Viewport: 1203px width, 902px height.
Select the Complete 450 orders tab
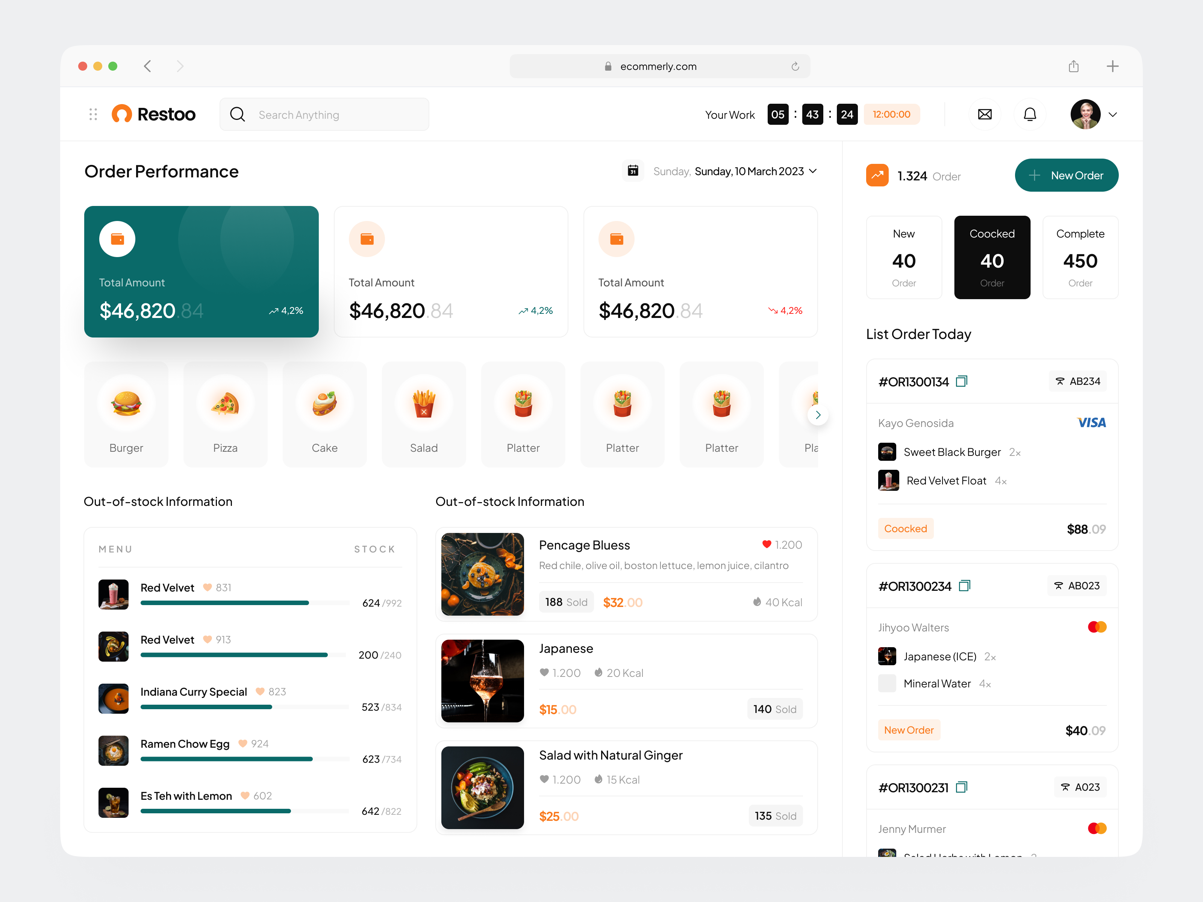click(1080, 257)
